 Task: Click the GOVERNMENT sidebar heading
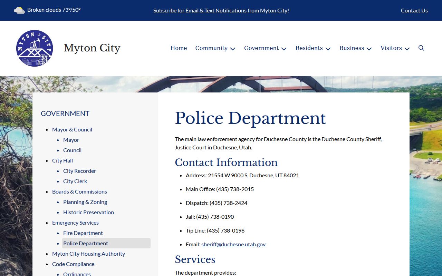click(65, 114)
